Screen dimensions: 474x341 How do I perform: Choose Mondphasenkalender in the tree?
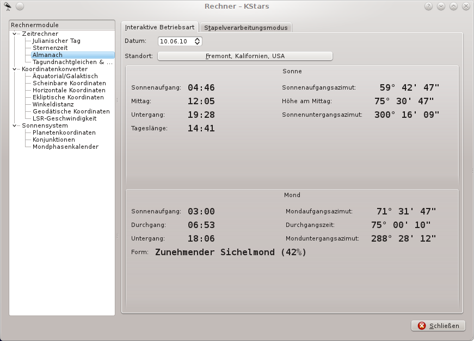pyautogui.click(x=65, y=147)
